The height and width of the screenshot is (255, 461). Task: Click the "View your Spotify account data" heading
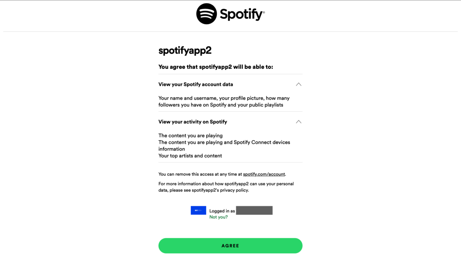click(x=196, y=84)
